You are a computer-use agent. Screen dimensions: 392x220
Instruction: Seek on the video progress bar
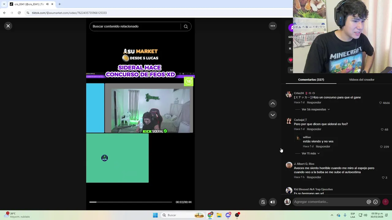pyautogui.click(x=130, y=202)
